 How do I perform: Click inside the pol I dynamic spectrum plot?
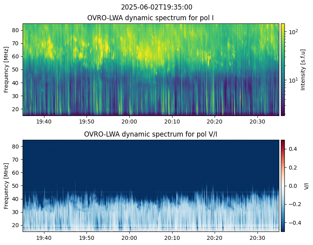[151, 69]
